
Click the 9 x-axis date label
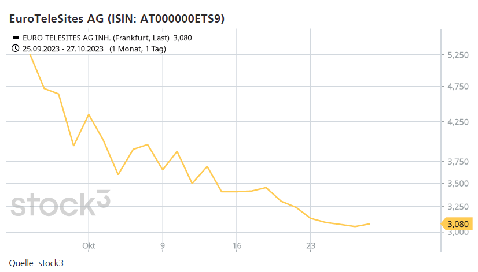click(x=163, y=246)
